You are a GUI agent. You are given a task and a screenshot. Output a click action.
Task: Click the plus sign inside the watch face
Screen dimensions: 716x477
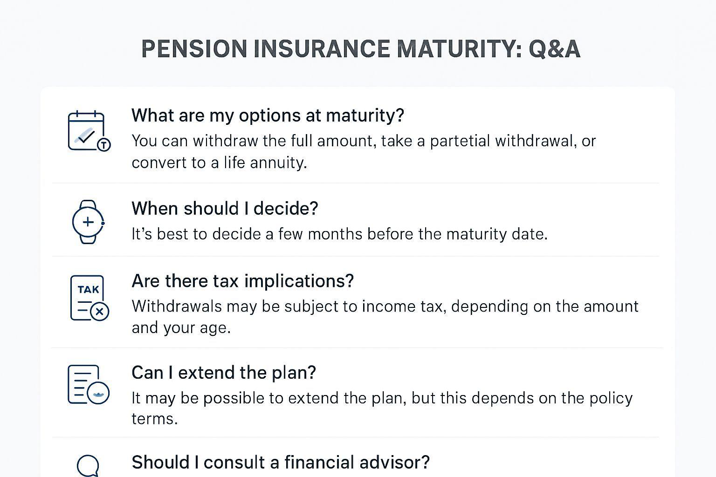(88, 222)
